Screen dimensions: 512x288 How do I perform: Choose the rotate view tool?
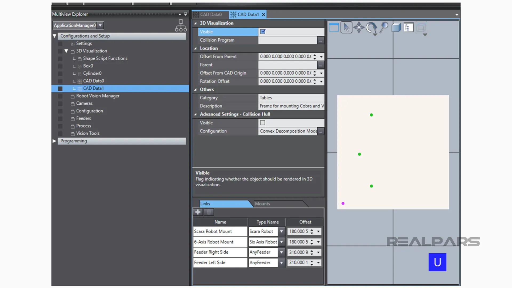(x=371, y=27)
